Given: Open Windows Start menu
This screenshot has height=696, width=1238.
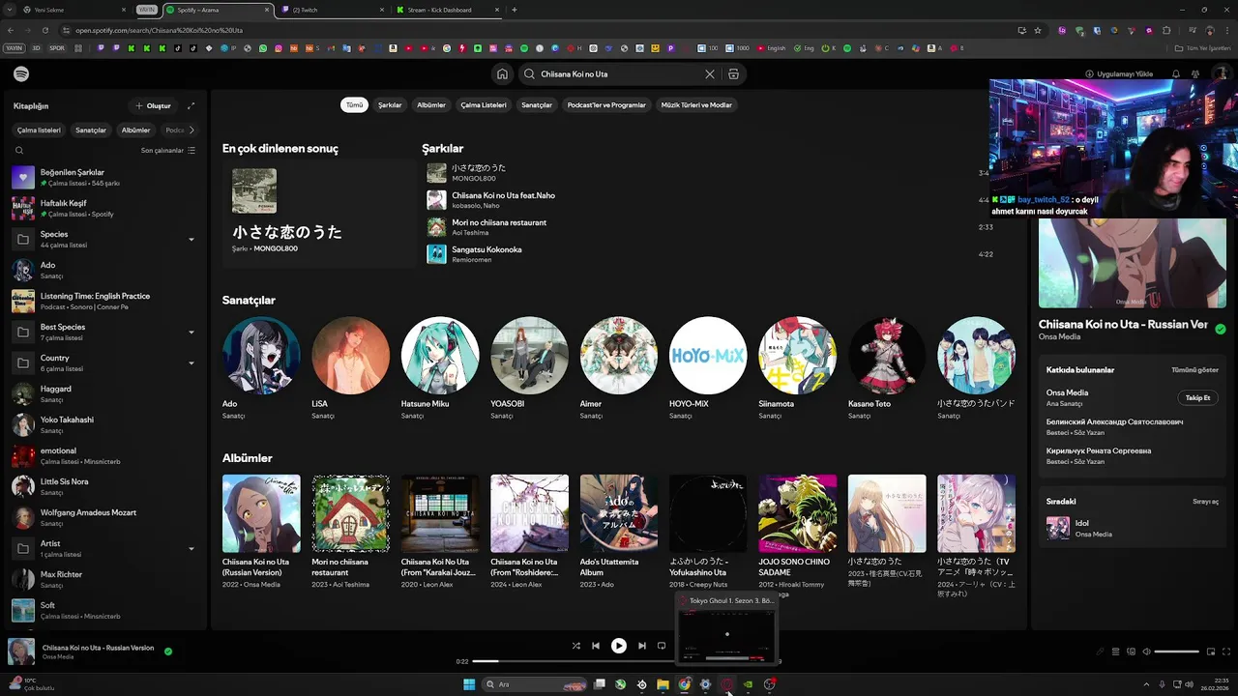Looking at the screenshot, I should [x=469, y=684].
